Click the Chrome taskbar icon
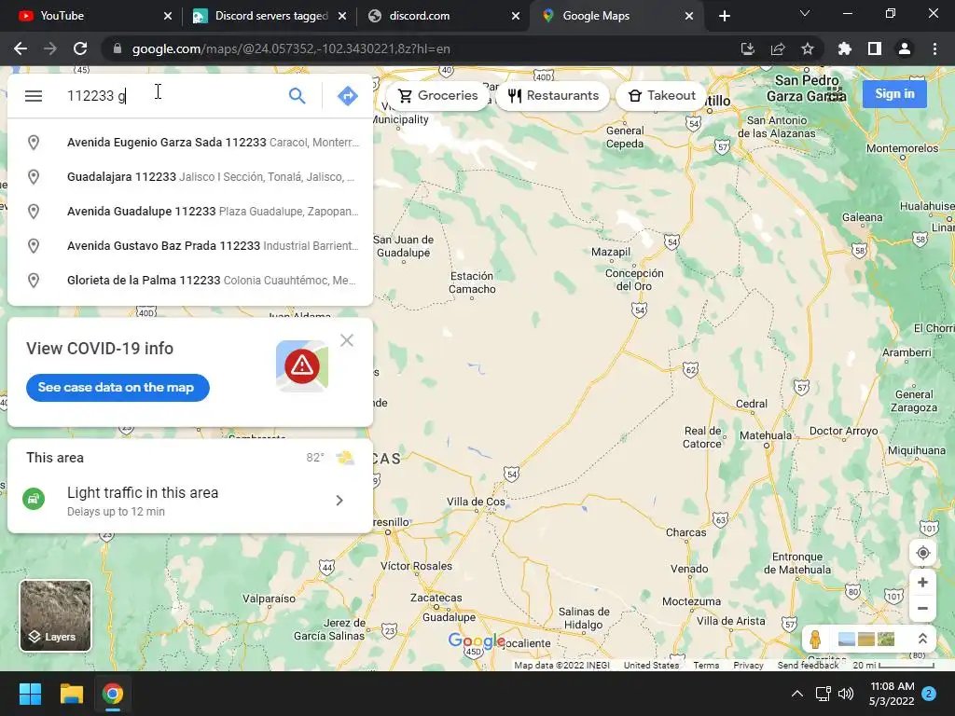955x716 pixels. [112, 694]
